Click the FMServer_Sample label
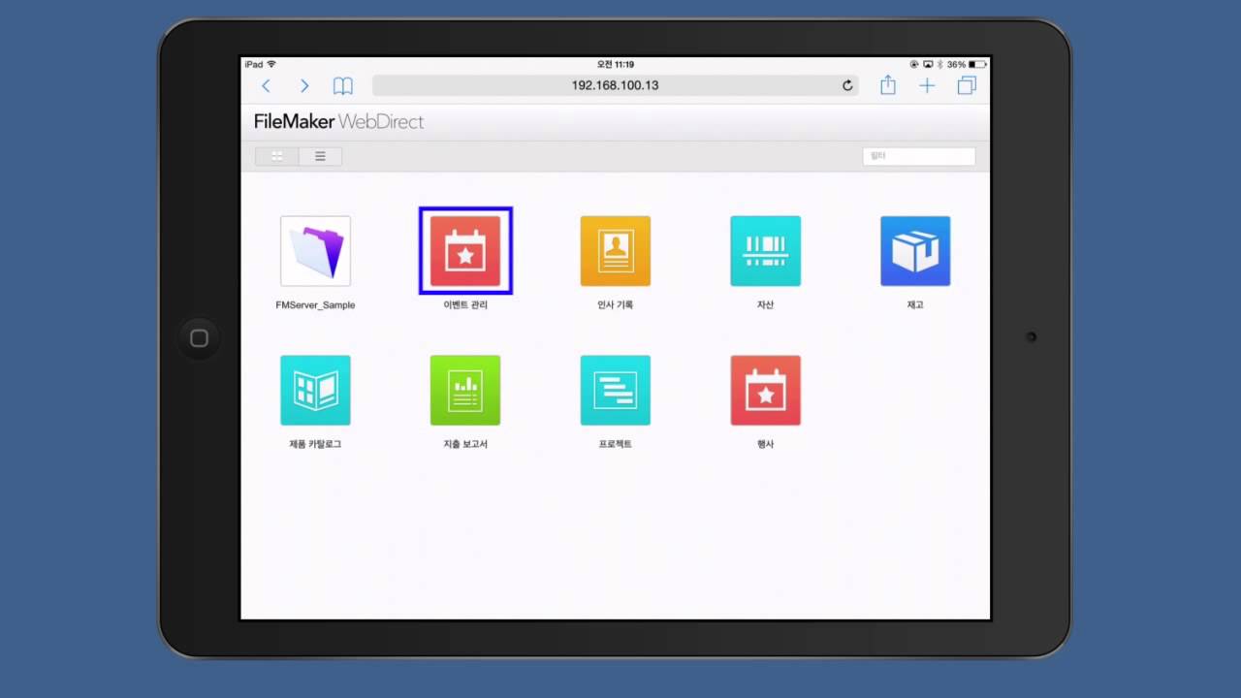The height and width of the screenshot is (698, 1241). tap(315, 304)
